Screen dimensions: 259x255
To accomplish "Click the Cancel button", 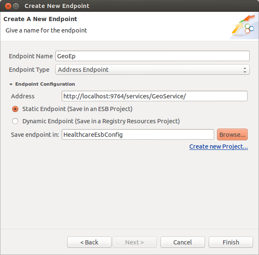I will coord(183,242).
